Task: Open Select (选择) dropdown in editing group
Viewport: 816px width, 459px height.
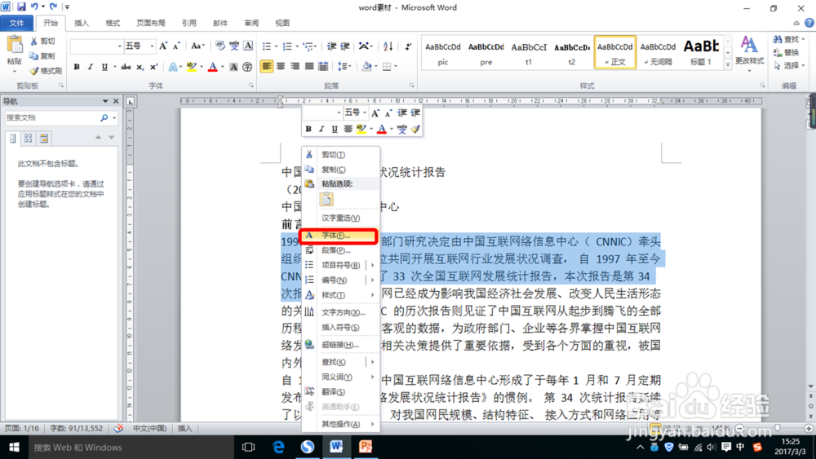Action: 788,65
